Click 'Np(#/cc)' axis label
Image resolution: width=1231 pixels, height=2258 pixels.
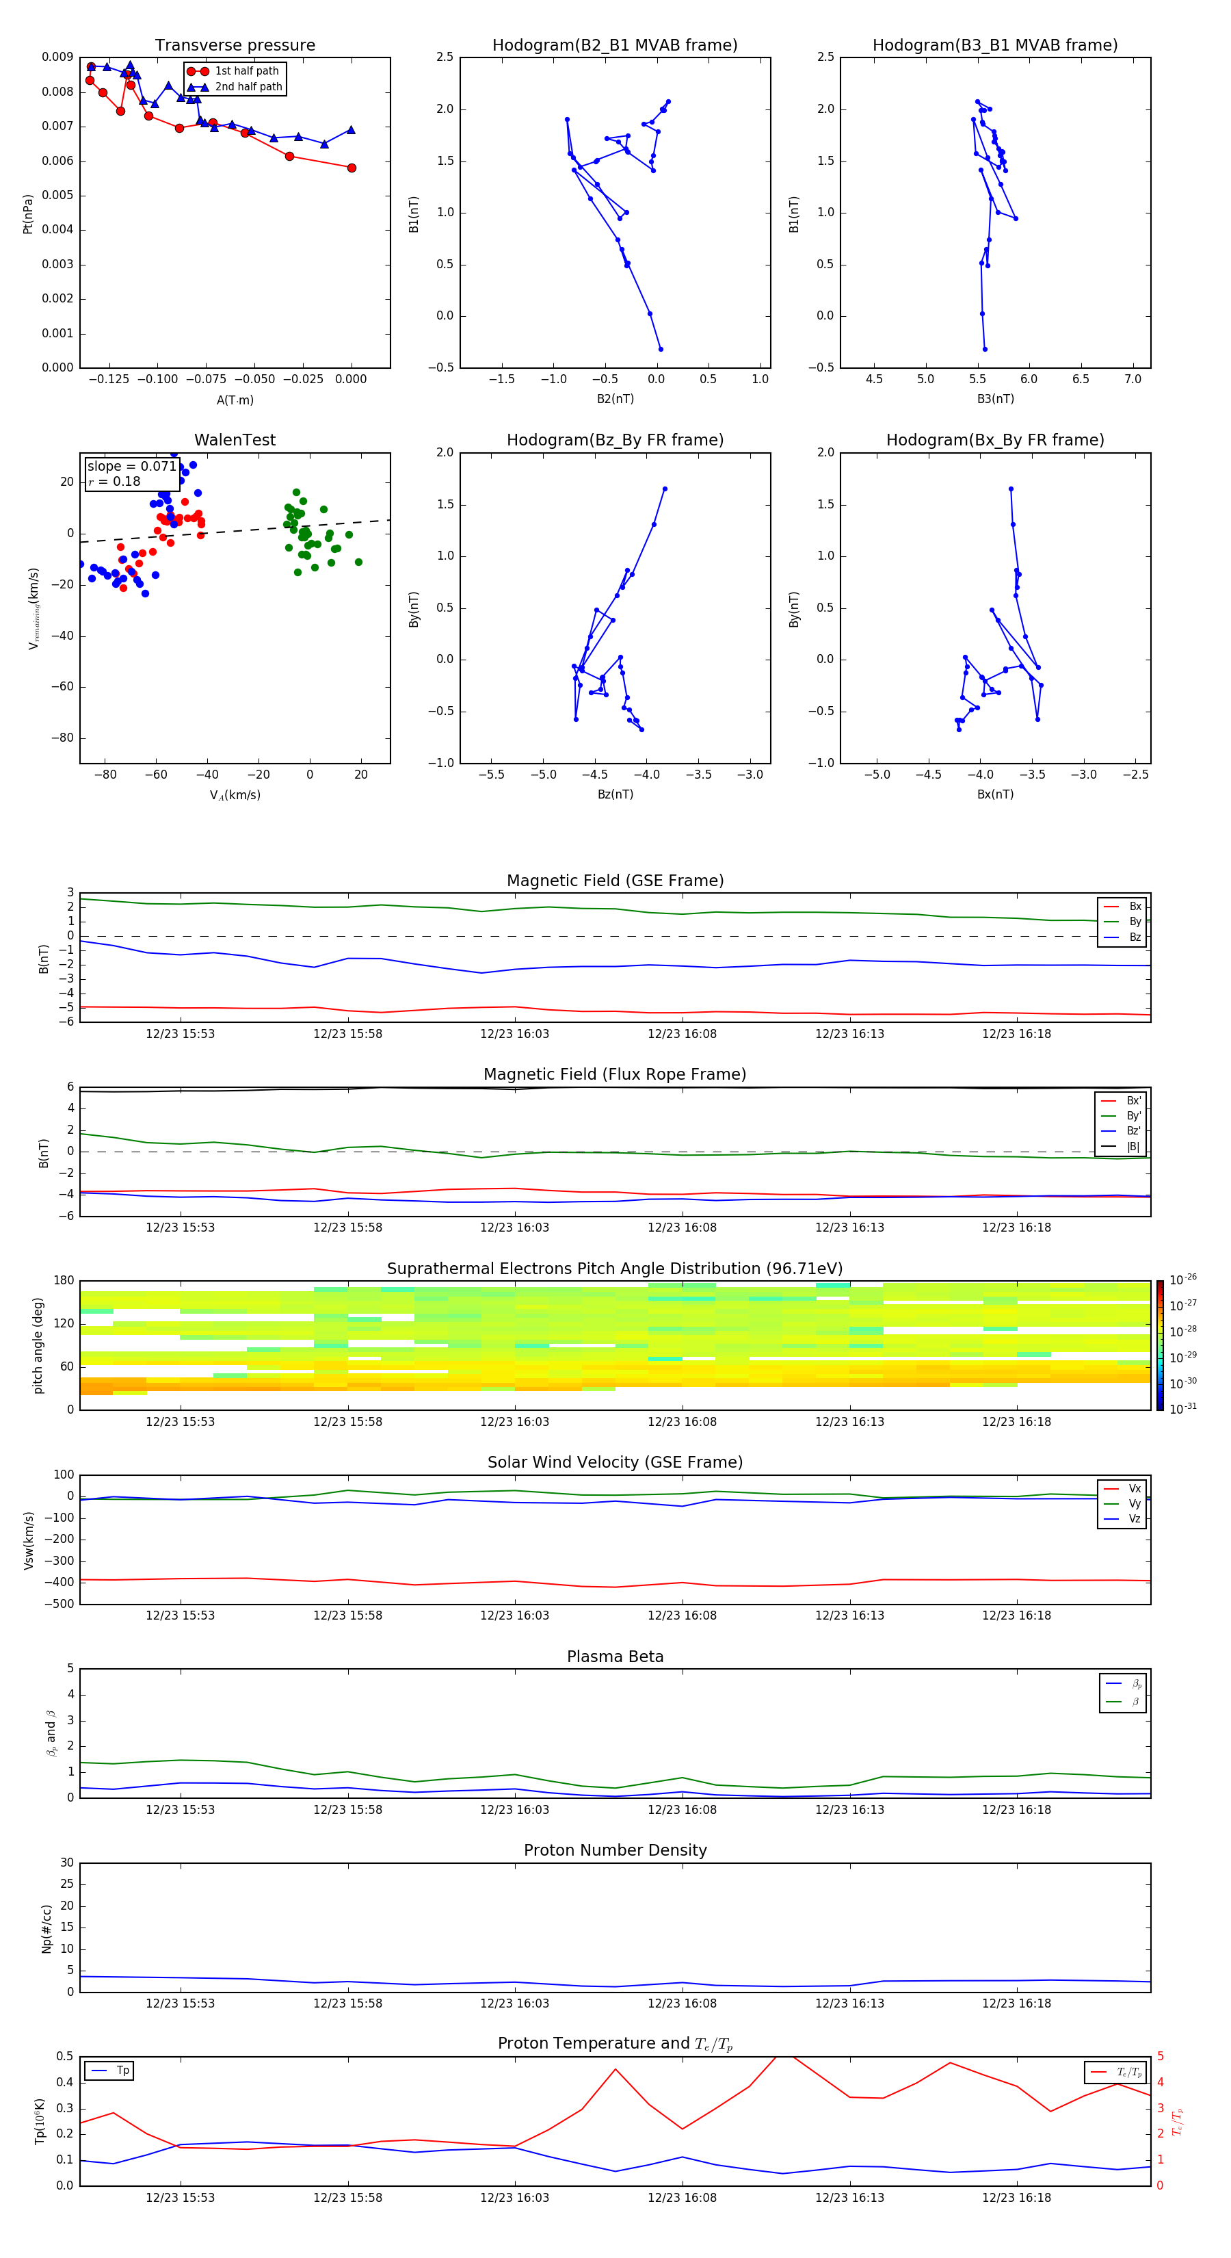point(47,1928)
